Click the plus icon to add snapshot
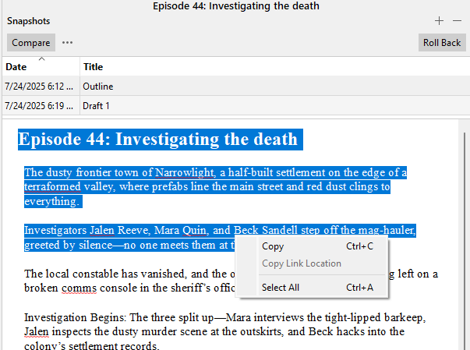This screenshot has width=470, height=350. 439,21
